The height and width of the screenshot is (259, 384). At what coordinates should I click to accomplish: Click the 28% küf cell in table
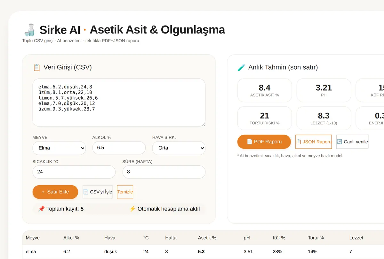277,252
